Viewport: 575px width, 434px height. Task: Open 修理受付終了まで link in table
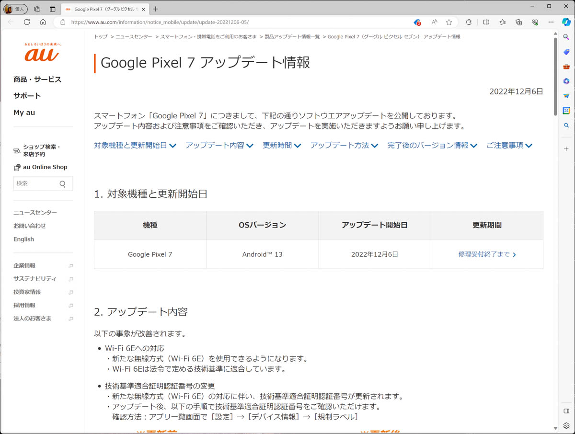tap(487, 254)
